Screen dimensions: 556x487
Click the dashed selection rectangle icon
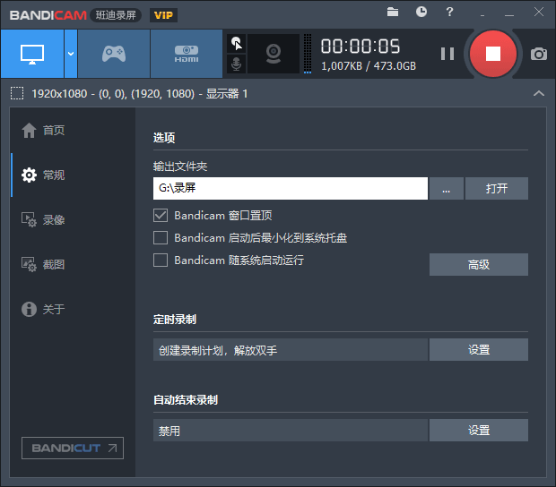(x=17, y=93)
